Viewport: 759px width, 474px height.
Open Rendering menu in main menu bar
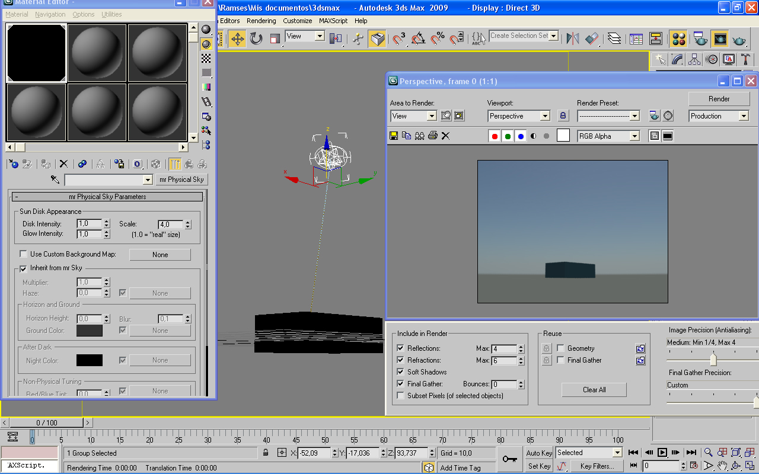click(261, 21)
